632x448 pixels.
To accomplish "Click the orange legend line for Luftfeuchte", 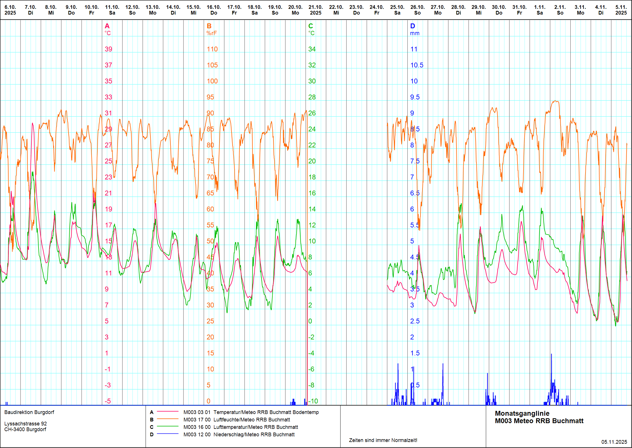I will coord(168,419).
